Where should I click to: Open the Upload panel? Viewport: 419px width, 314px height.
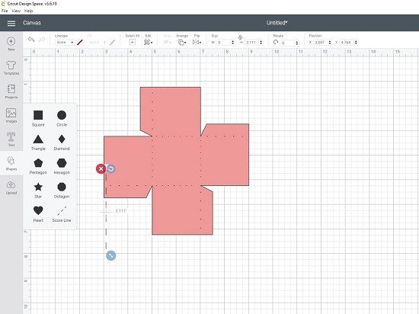pos(11,187)
